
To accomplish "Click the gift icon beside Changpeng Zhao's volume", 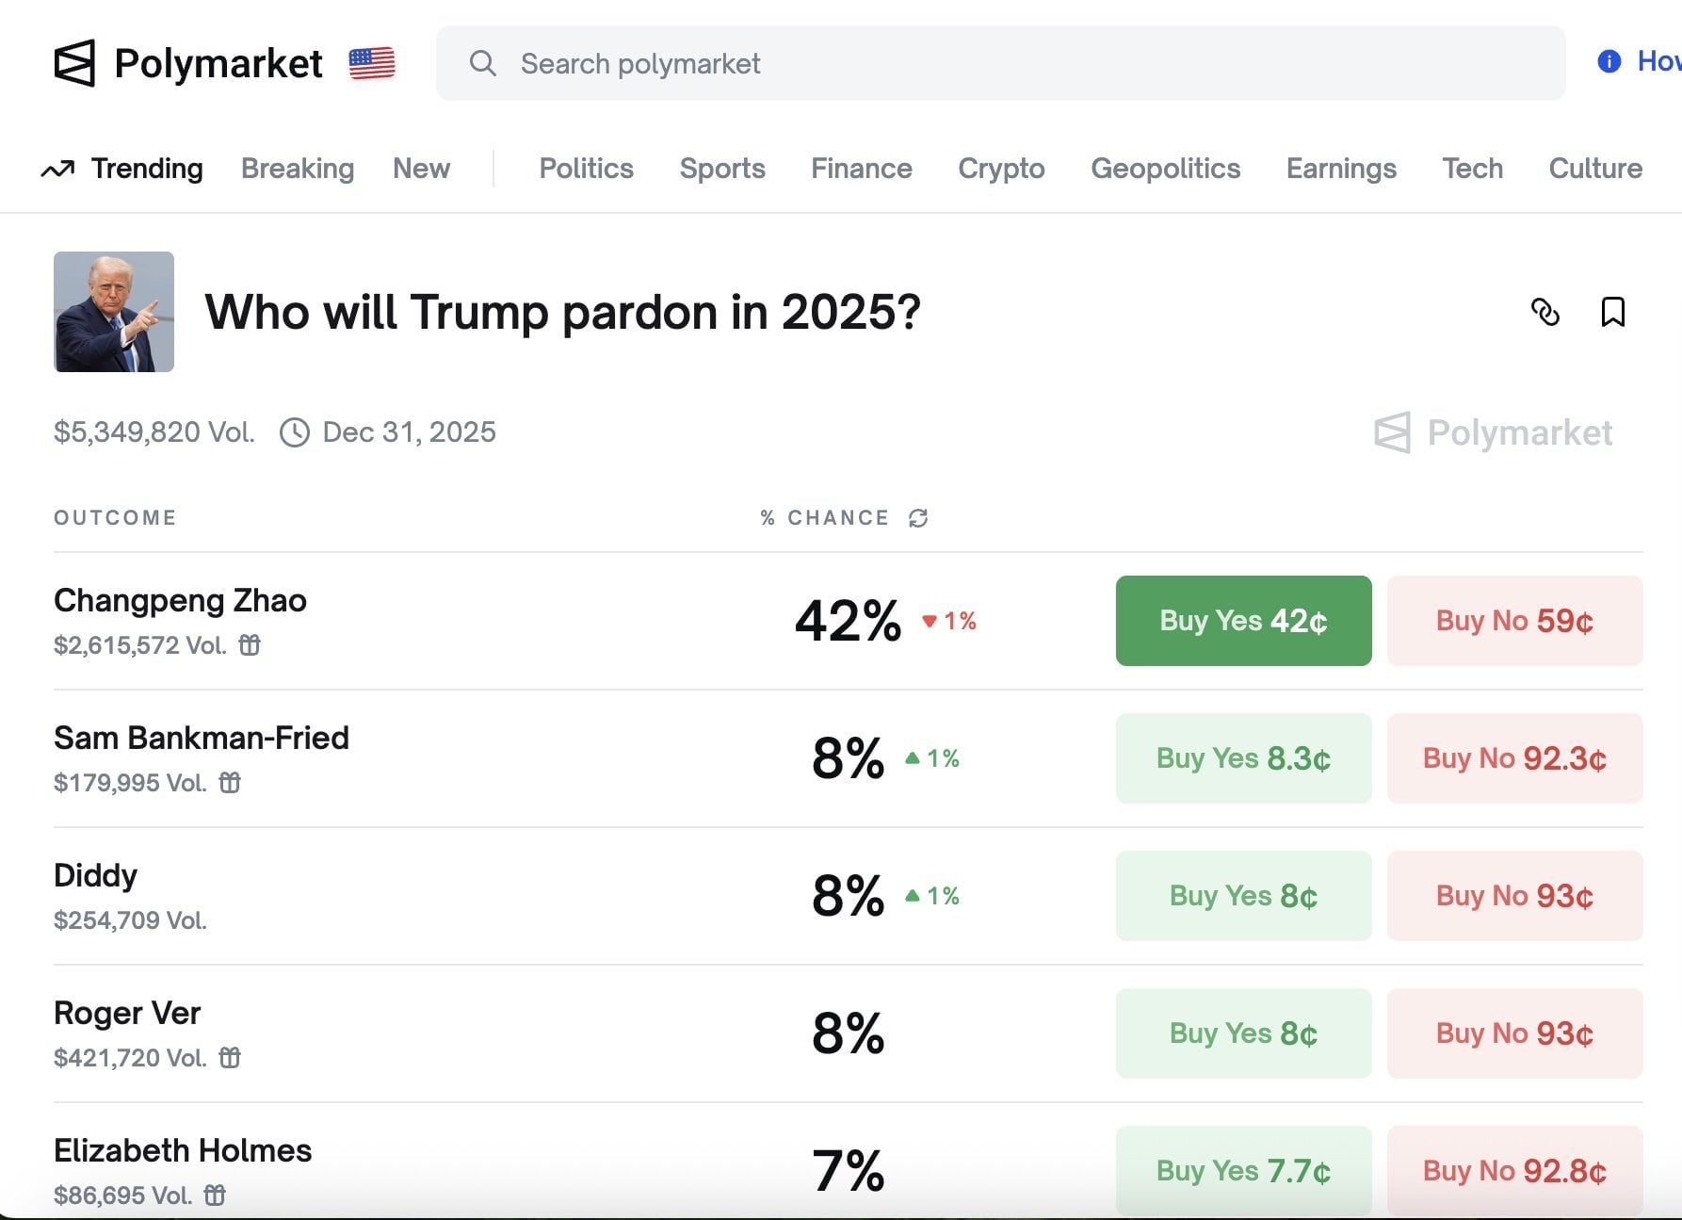I will [251, 645].
